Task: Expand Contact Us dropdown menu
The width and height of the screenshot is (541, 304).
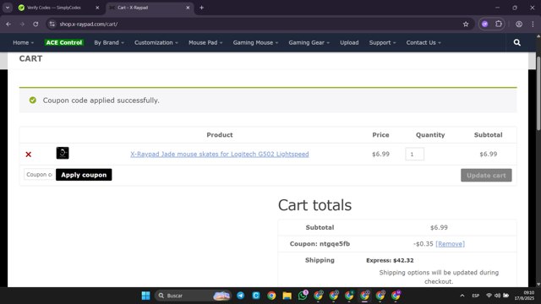Action: coord(424,42)
